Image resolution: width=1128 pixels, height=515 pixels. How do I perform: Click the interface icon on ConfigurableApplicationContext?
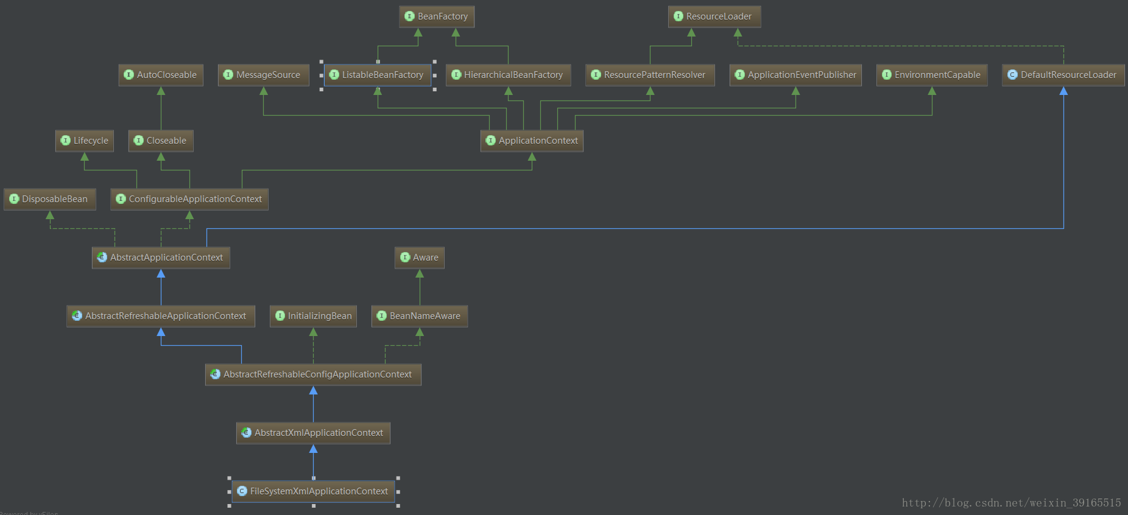(x=121, y=199)
